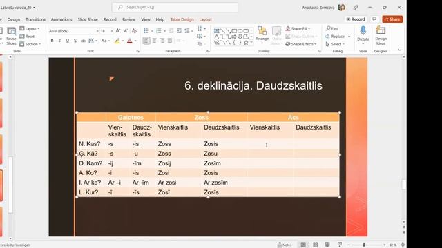Open the Layout dropdown
The image size is (442, 248).
(29, 29)
